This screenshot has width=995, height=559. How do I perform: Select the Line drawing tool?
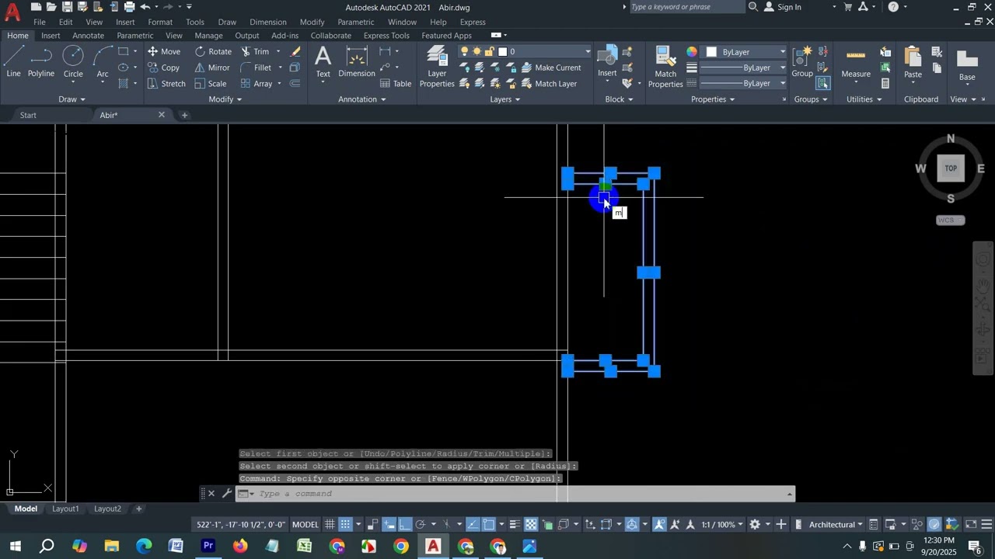(x=14, y=61)
